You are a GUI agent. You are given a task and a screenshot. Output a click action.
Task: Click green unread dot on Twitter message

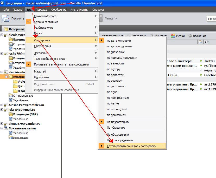coord(201,61)
